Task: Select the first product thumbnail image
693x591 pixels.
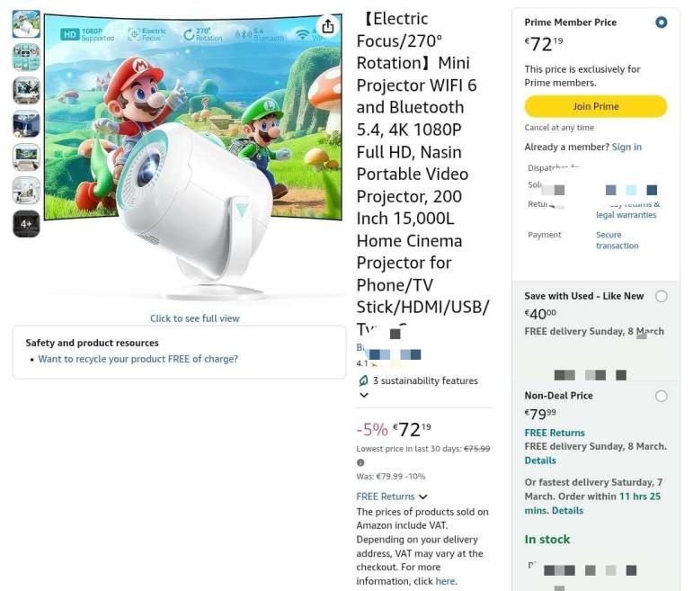Action: (26, 24)
